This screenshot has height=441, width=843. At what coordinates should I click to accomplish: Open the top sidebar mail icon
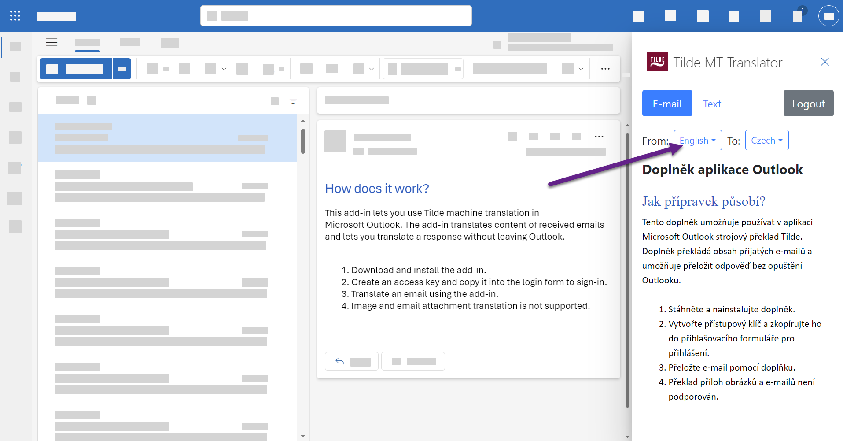click(15, 46)
